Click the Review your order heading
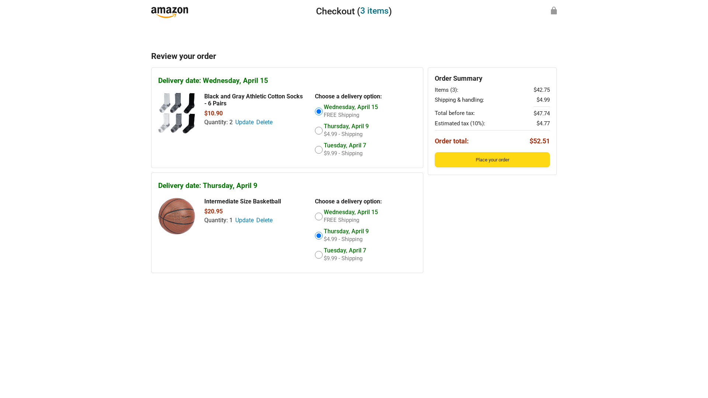The height and width of the screenshot is (398, 708). [184, 56]
